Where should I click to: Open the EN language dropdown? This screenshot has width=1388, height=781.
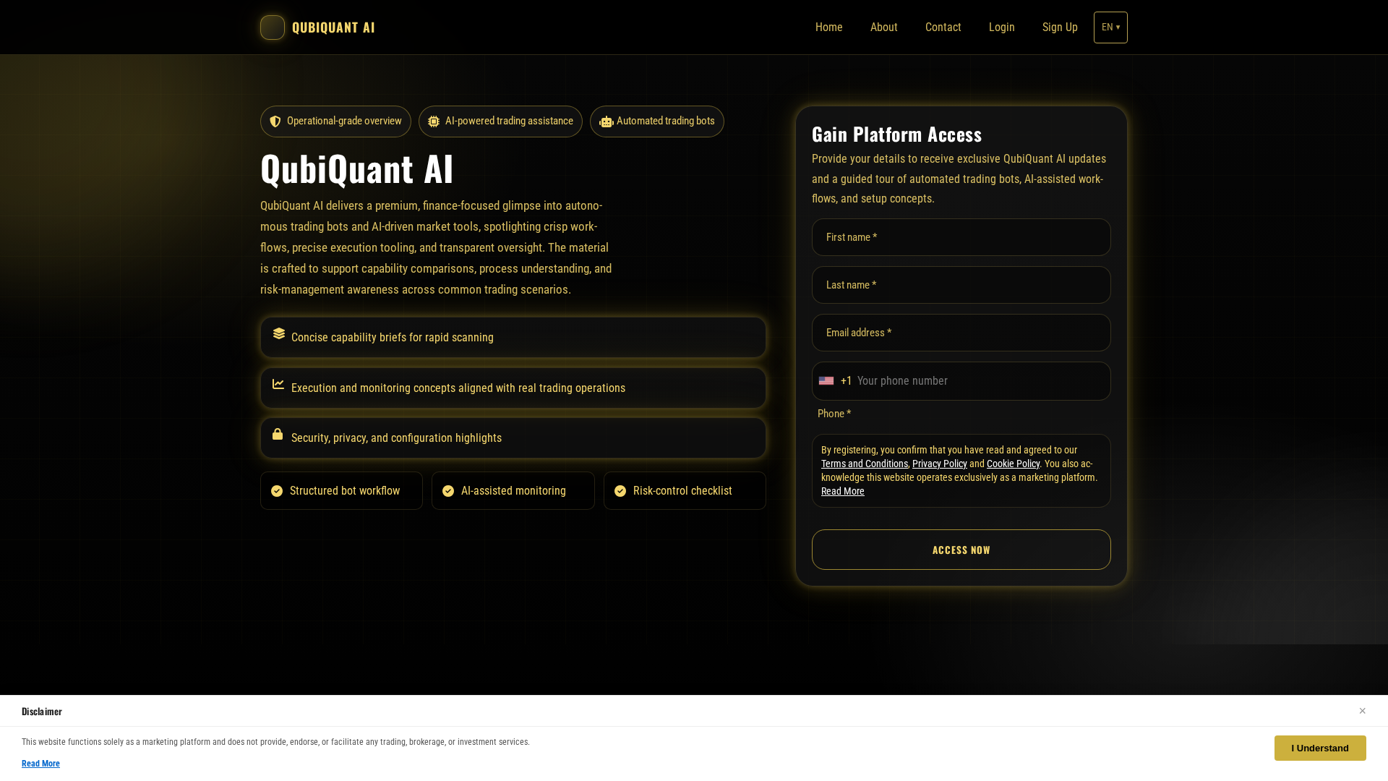tap(1110, 27)
